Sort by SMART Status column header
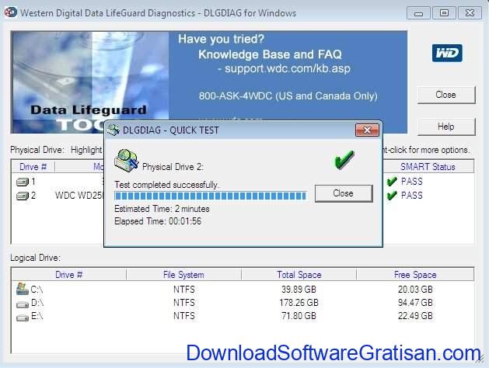Viewport: 489px width, 368px height. (428, 167)
